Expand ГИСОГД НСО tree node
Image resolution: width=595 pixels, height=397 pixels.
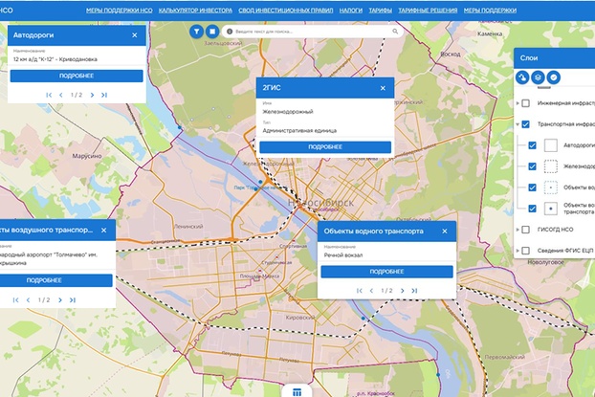point(518,230)
